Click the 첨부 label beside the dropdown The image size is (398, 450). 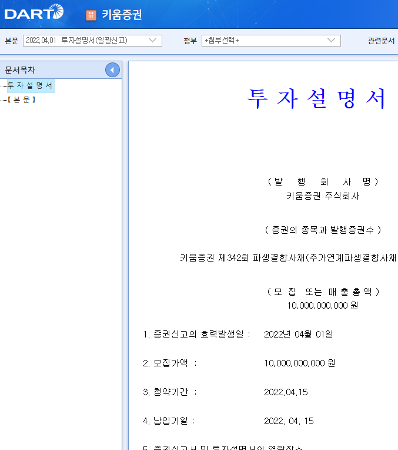click(x=190, y=41)
